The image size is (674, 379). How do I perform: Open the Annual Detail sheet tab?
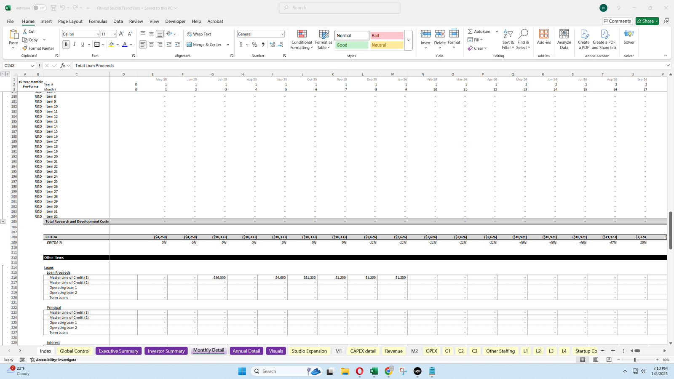(x=246, y=350)
